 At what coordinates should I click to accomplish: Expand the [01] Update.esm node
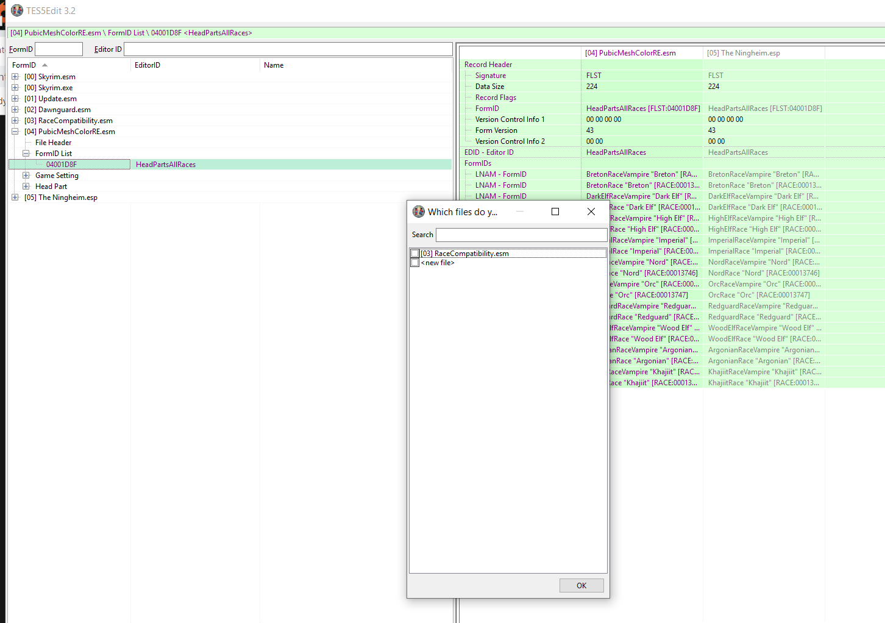point(15,99)
